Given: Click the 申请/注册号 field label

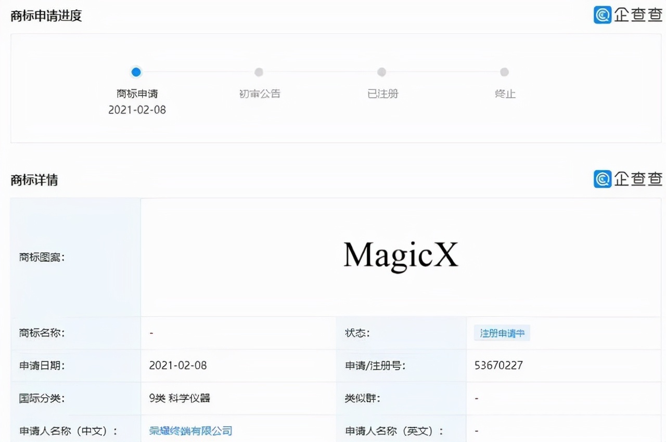Looking at the screenshot, I should click(x=375, y=366).
